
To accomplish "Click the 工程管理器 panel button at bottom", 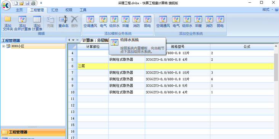I will click(33, 132).
